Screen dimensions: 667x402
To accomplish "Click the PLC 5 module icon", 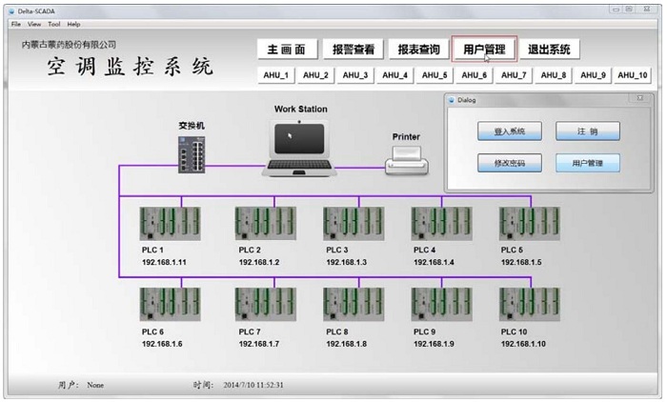I will click(529, 224).
